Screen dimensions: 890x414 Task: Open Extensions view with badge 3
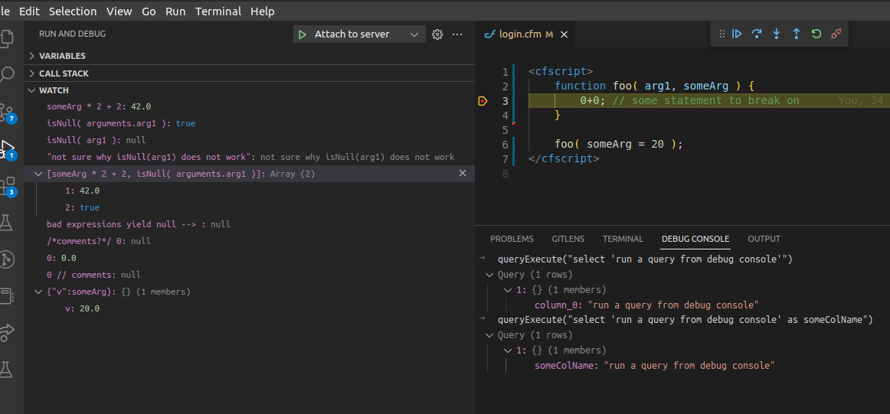click(x=8, y=186)
